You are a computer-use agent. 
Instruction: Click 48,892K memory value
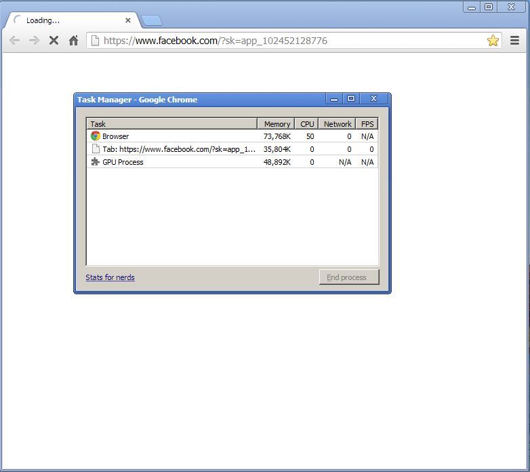click(277, 162)
